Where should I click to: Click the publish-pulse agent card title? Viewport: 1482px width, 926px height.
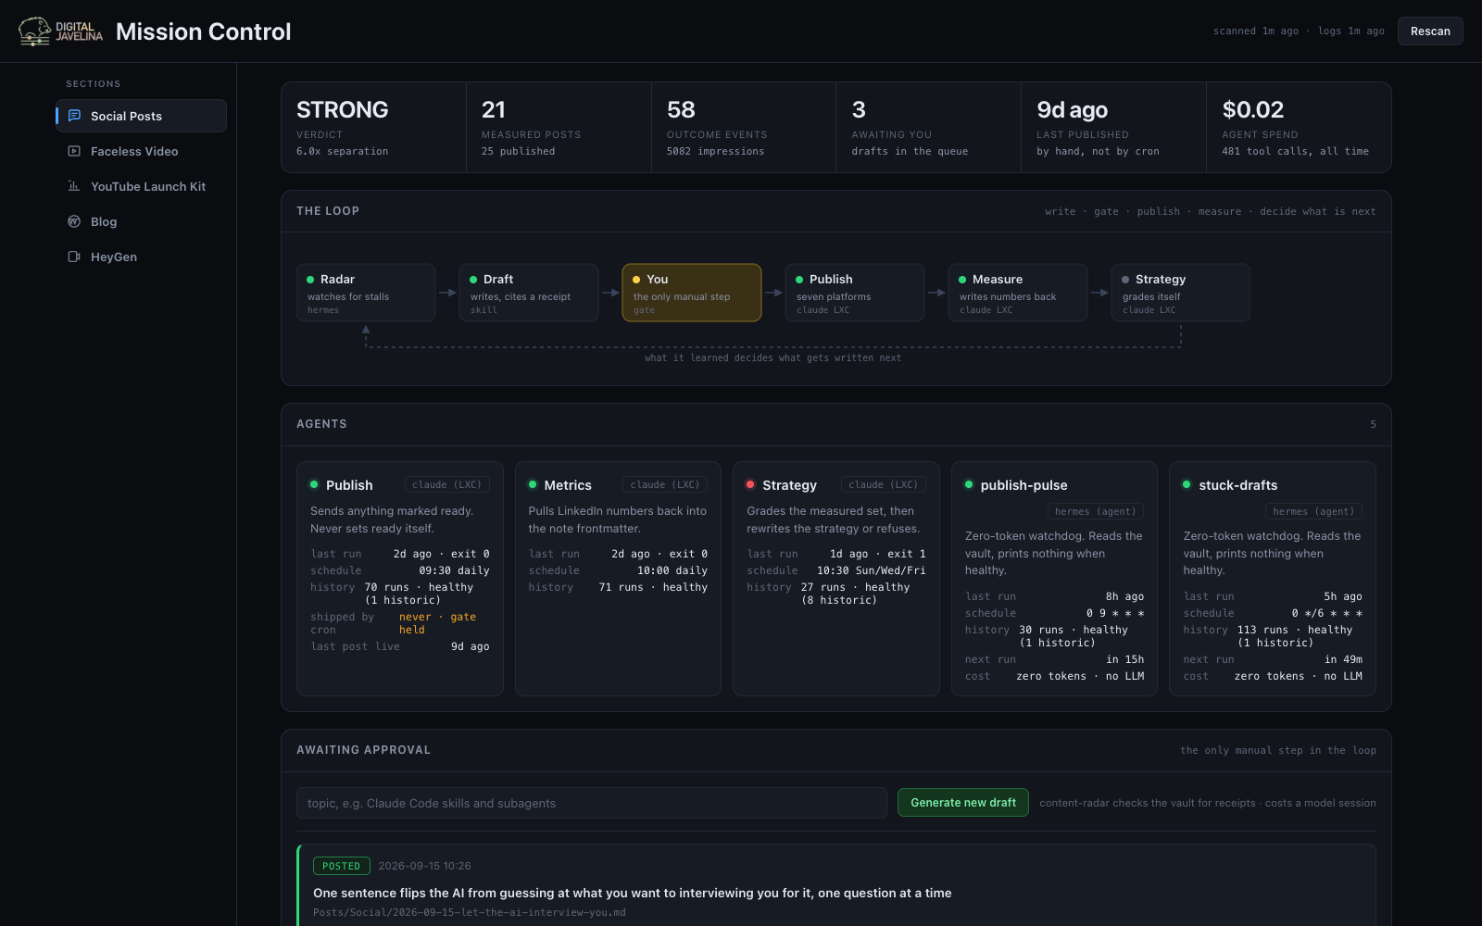tap(1024, 485)
